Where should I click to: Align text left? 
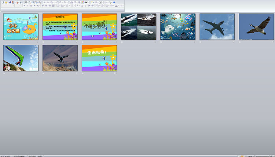point(43,5)
